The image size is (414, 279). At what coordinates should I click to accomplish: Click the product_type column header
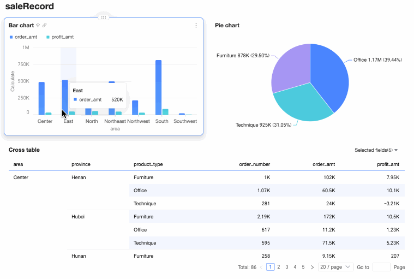coord(148,164)
